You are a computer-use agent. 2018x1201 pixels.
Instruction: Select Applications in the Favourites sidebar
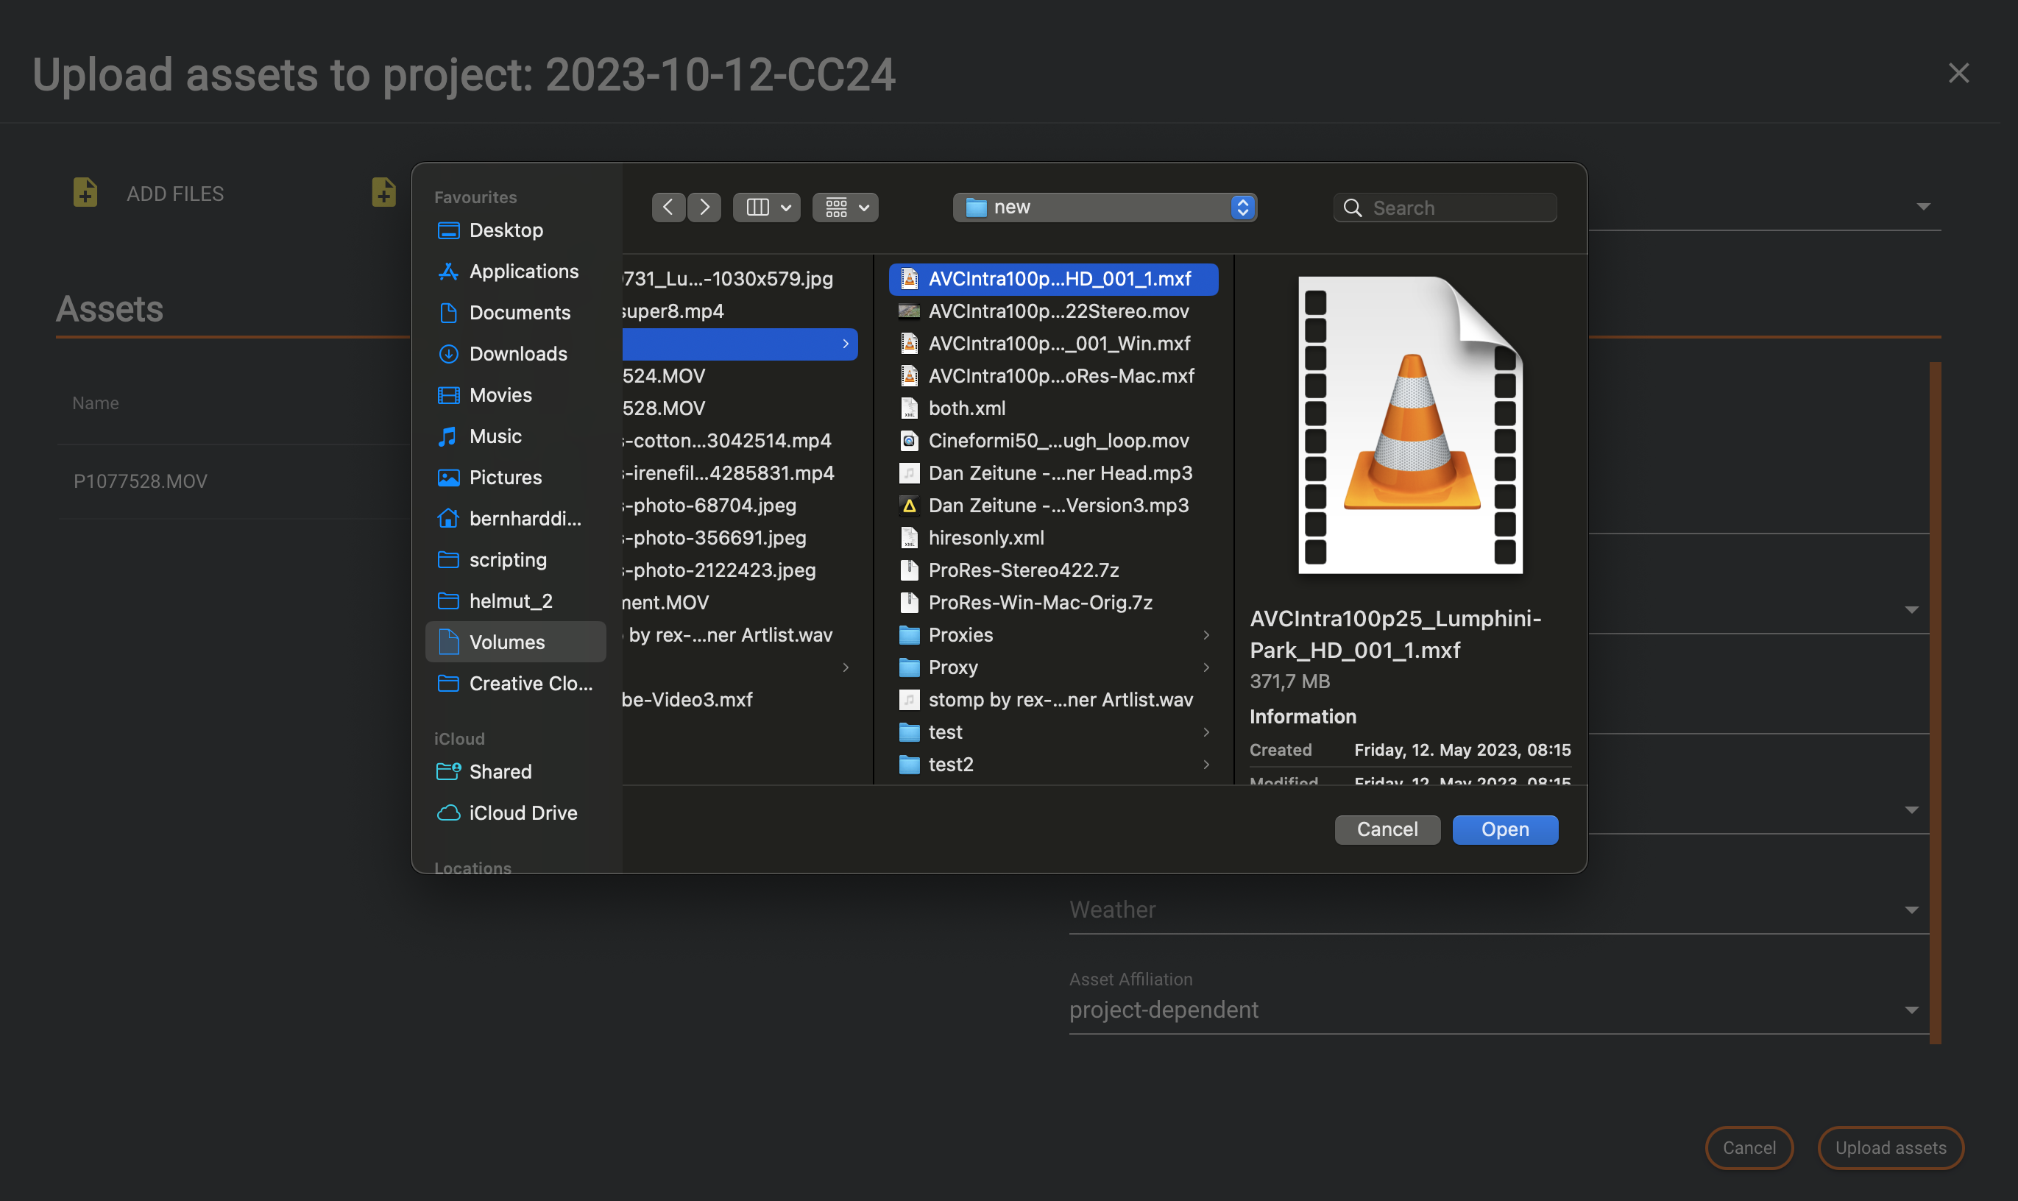[523, 271]
